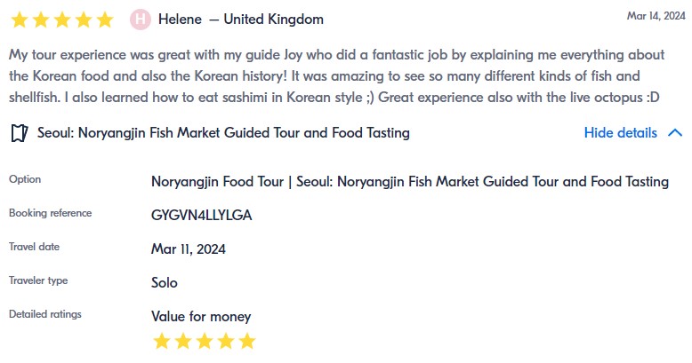Click the reviewer name Helene
Image resolution: width=692 pixels, height=363 pixels.
tap(180, 19)
